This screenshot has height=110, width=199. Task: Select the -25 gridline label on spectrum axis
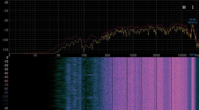6,11
